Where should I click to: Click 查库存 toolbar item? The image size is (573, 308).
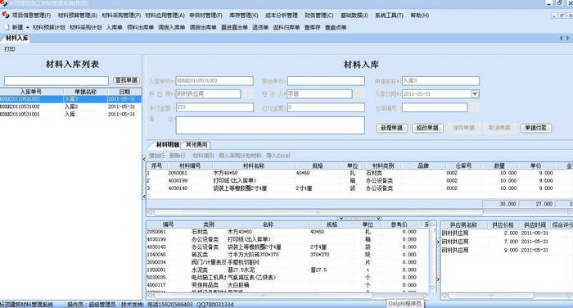pyautogui.click(x=312, y=27)
